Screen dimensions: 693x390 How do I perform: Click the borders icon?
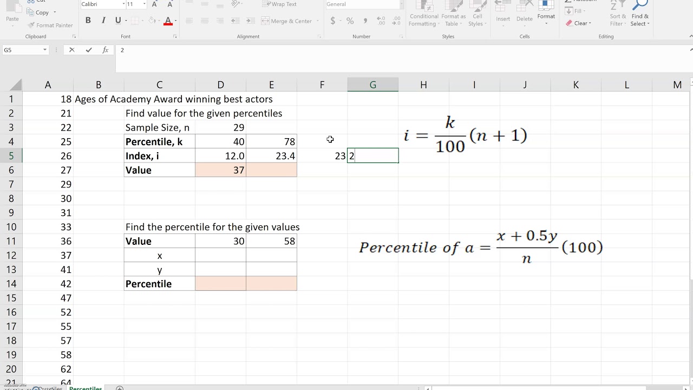136,21
